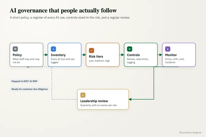Click the 'AI governance that people actually follow' title

pyautogui.click(x=63, y=11)
